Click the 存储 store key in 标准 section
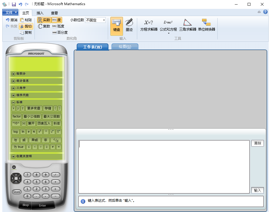The width and height of the screenshot is (271, 212). (48, 108)
